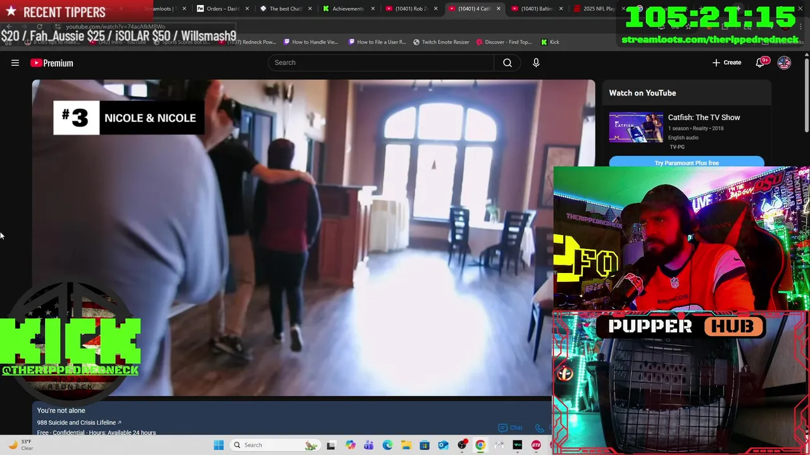Open Microsoft Edge from the taskbar
Viewport: 810px width, 455px height.
387,445
